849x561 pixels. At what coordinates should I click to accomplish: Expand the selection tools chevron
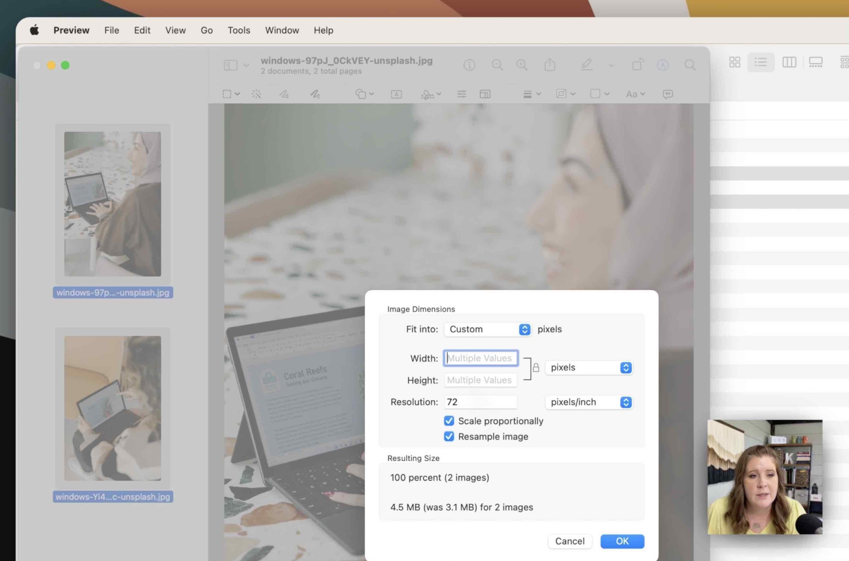pos(237,94)
